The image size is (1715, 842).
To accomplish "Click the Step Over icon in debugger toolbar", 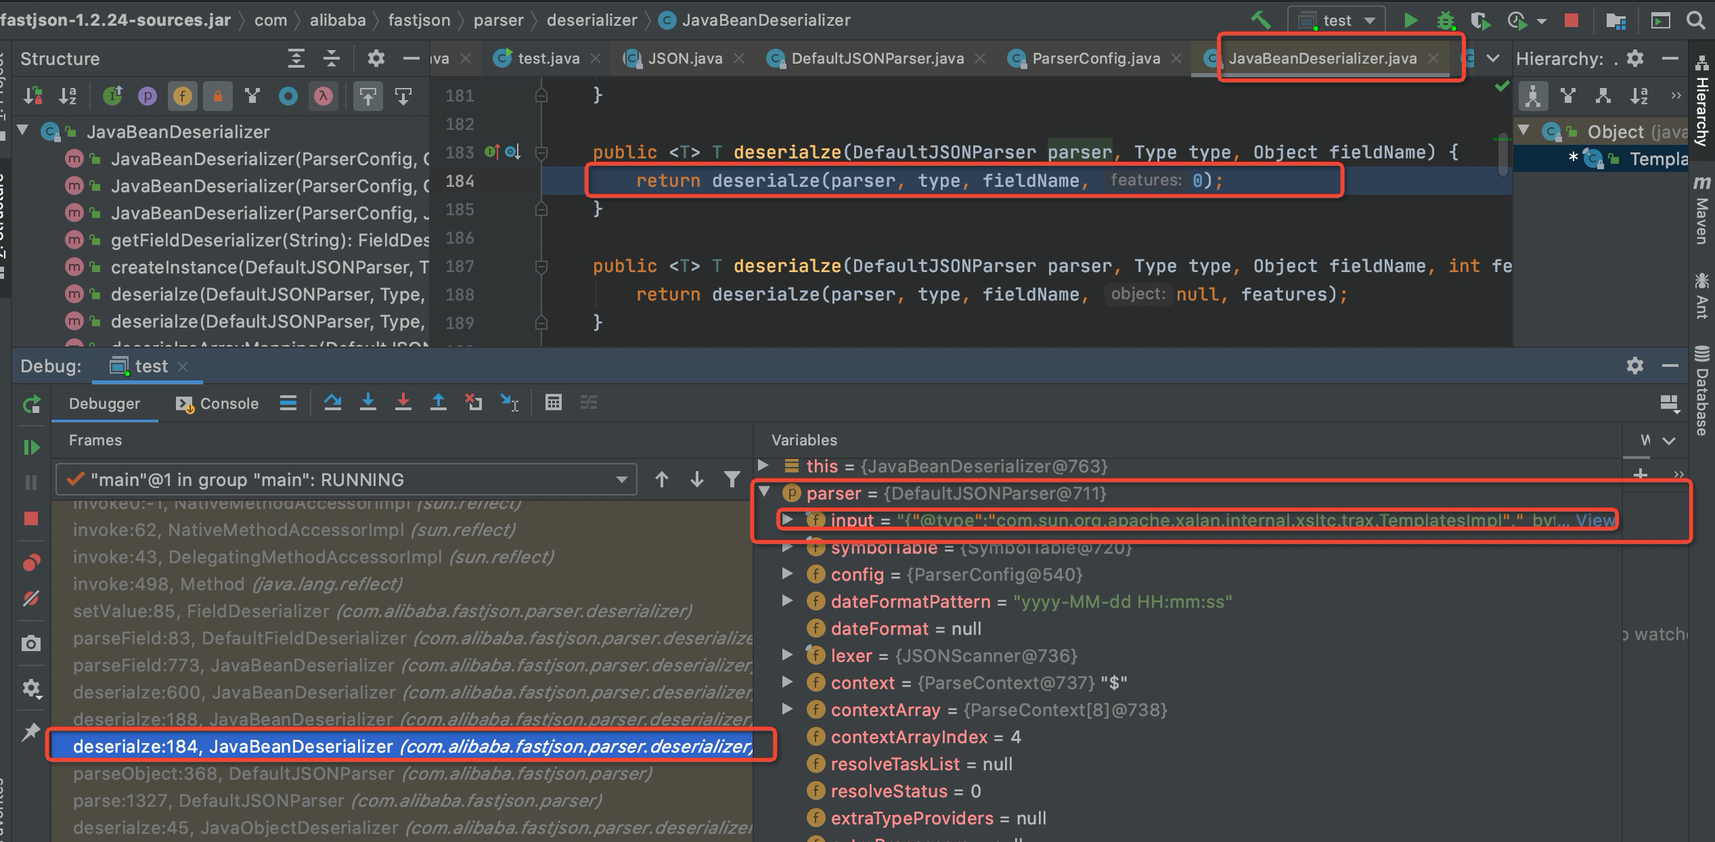I will point(334,403).
